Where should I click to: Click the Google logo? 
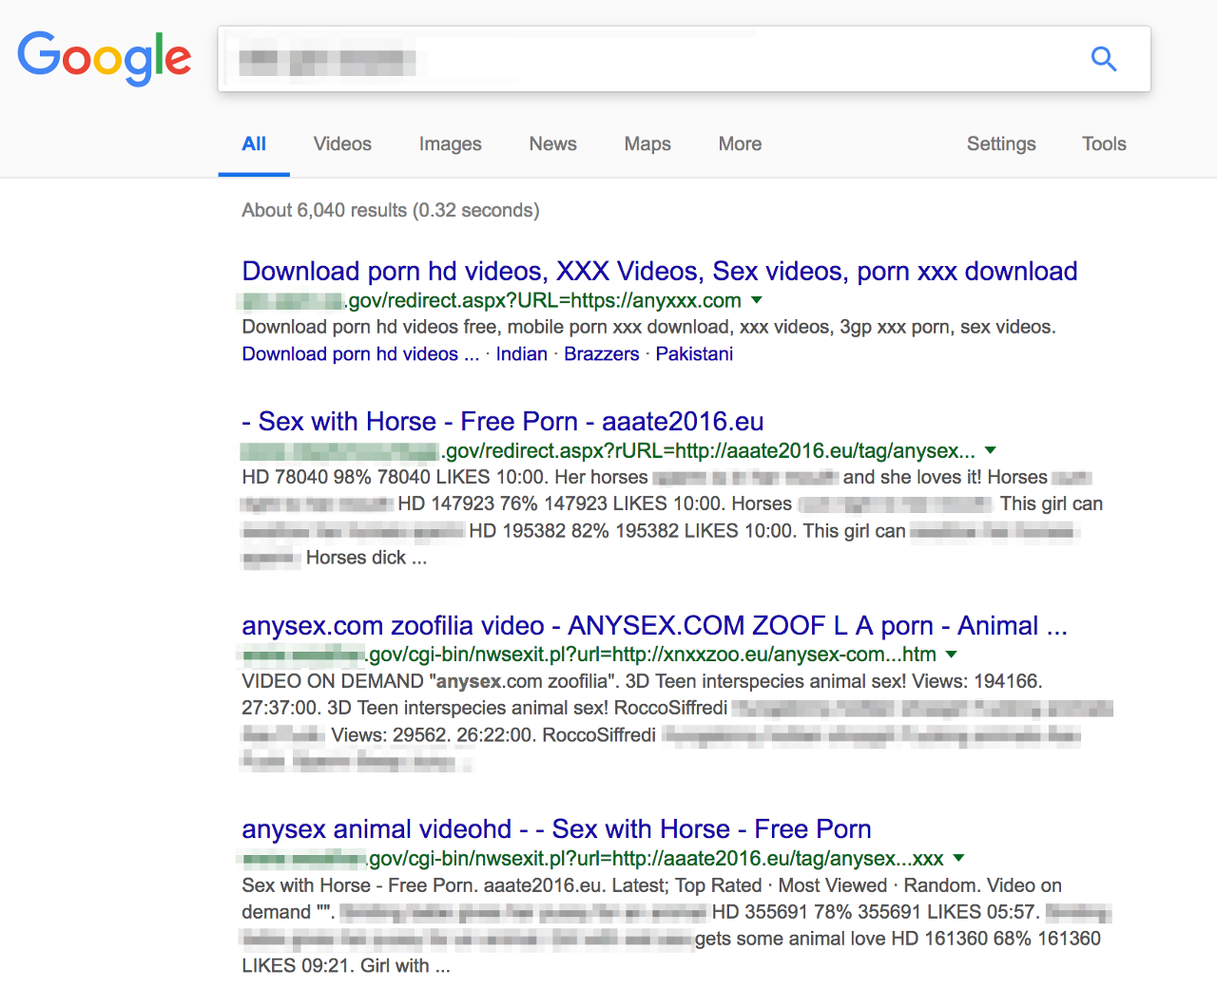(105, 58)
